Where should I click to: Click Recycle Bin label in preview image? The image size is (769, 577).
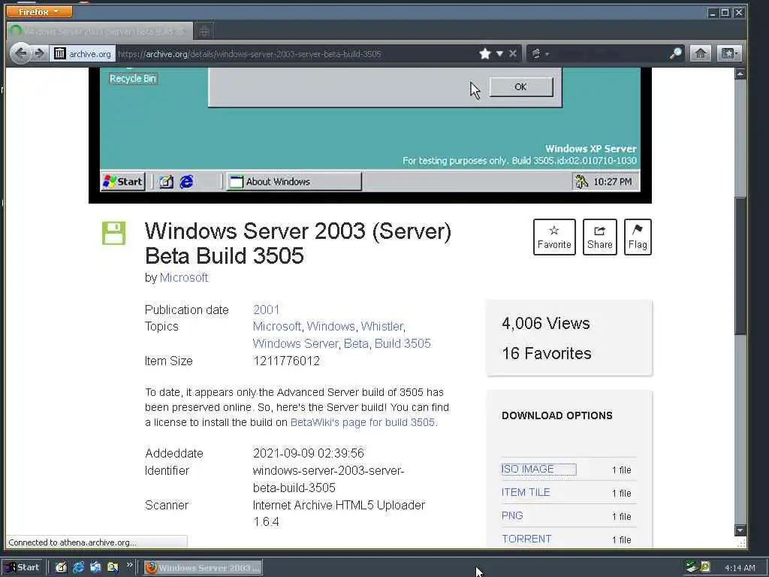(x=132, y=78)
